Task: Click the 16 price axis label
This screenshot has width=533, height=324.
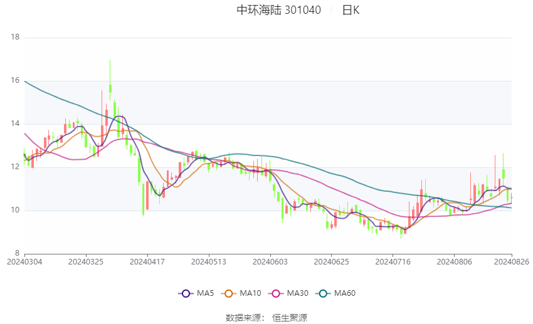Action: pos(15,80)
